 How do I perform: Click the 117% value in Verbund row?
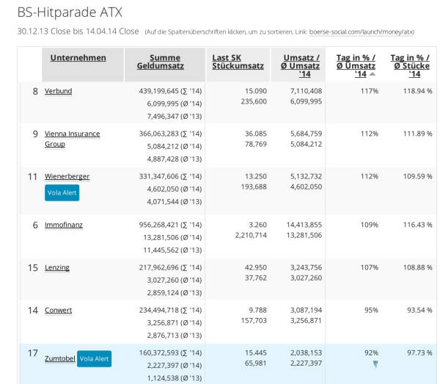click(369, 91)
